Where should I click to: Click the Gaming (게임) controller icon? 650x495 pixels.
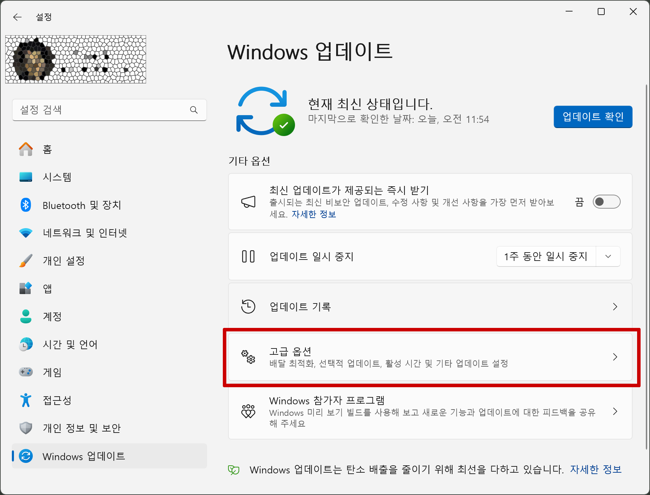coord(26,372)
